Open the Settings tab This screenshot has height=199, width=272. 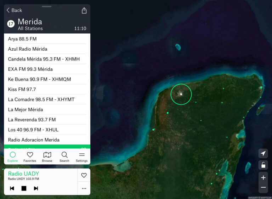point(81,157)
